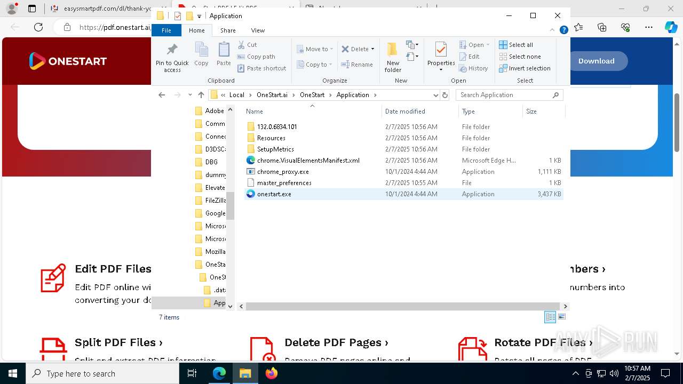Click the Open command in ribbon
Screen dimensions: 683x384
click(x=474, y=45)
